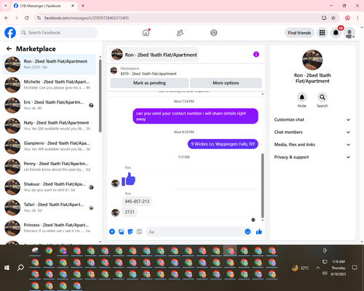Screen dimensions: 364x291
Task: Open Princess's 2bed 1bath conversation
Action: (x=49, y=228)
